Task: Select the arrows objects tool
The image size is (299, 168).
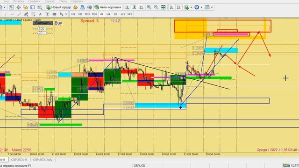Action: pyautogui.click(x=62, y=14)
